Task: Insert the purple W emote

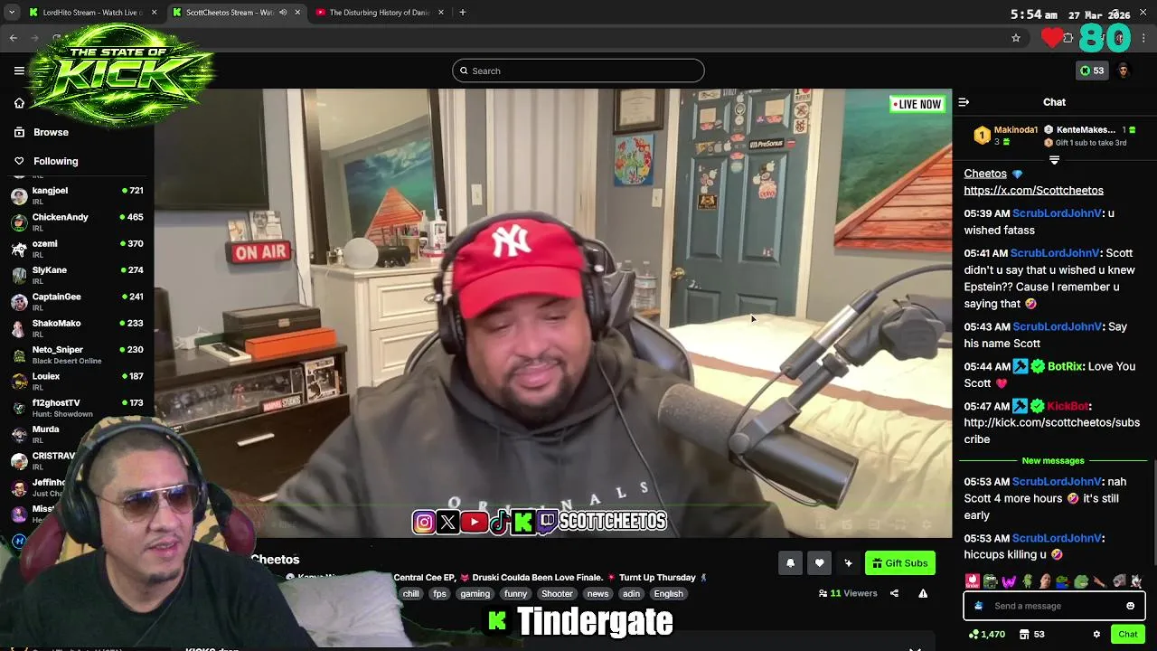Action: pyautogui.click(x=1009, y=580)
